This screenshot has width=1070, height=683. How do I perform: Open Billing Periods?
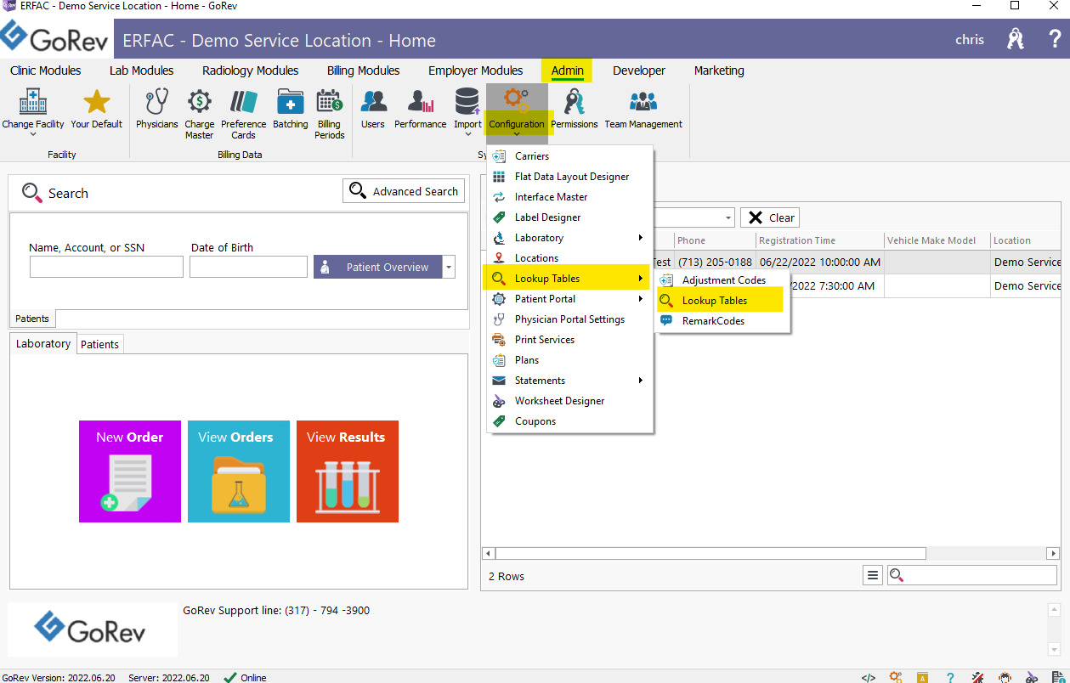[x=329, y=111]
